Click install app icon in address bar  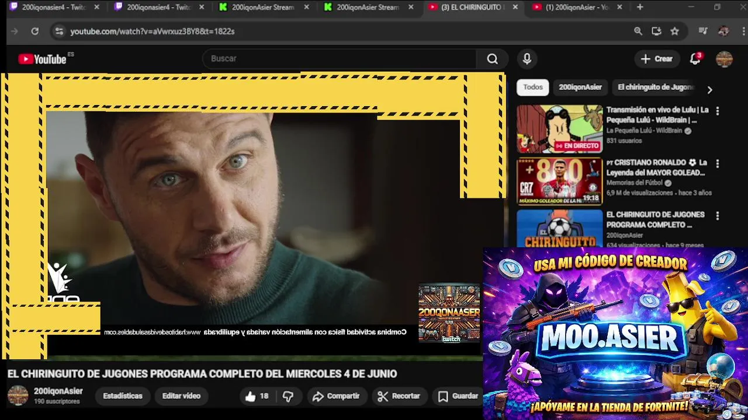click(x=656, y=31)
